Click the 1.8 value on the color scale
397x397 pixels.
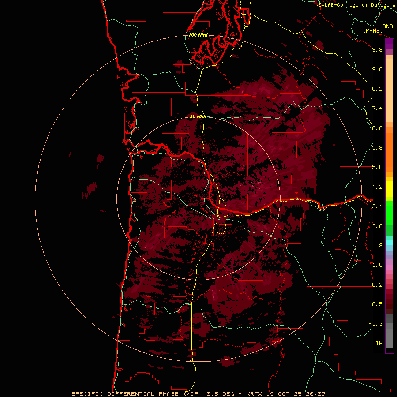coord(377,246)
